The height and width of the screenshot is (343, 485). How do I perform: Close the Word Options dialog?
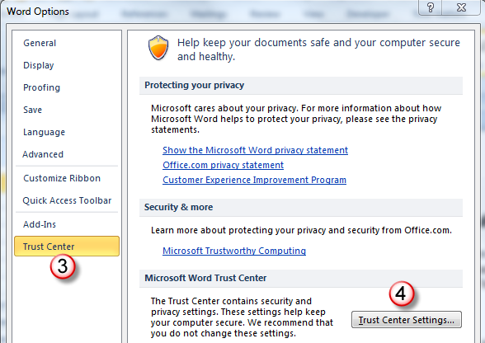[x=461, y=7]
